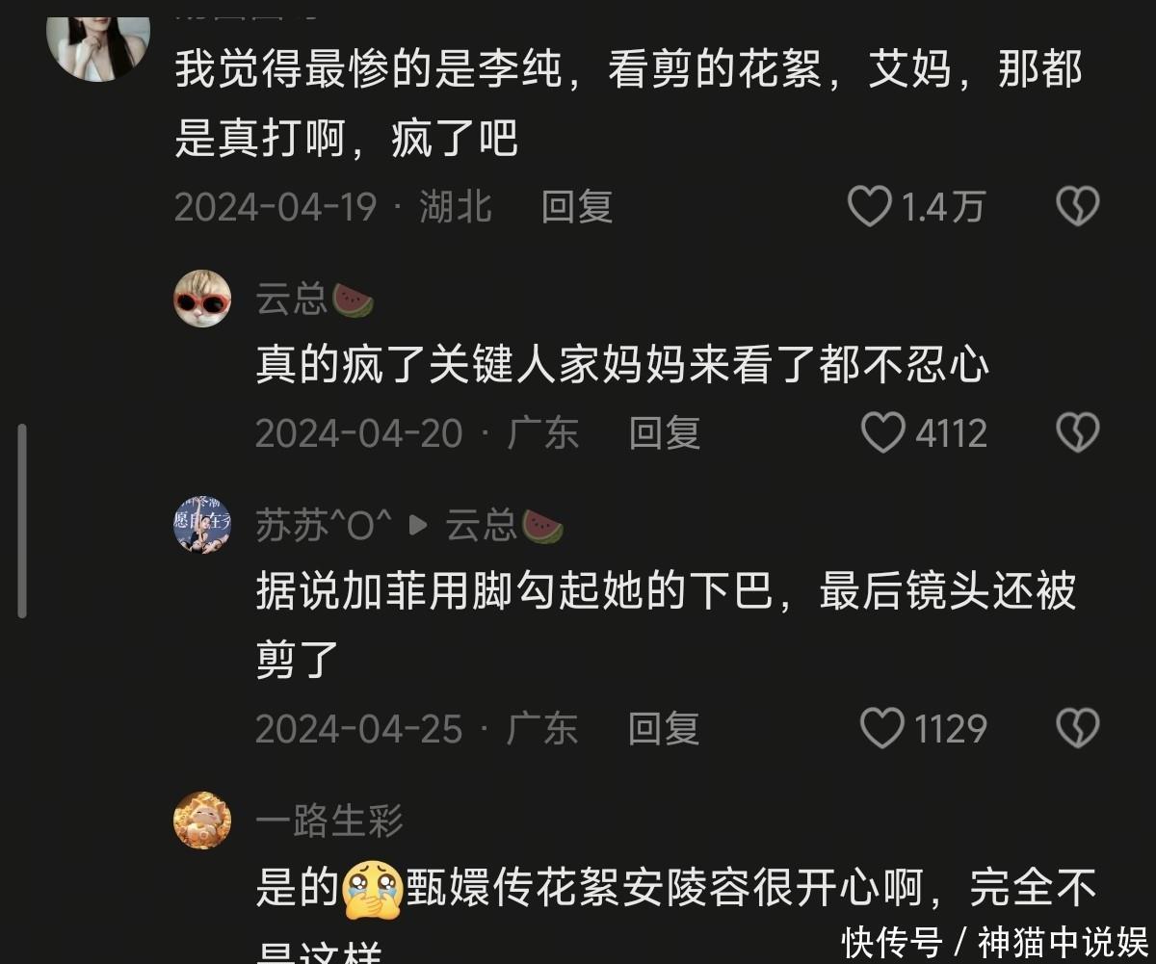This screenshot has height=964, width=1156.
Task: Tap the 云总 mention after reply arrow
Action: (x=482, y=526)
